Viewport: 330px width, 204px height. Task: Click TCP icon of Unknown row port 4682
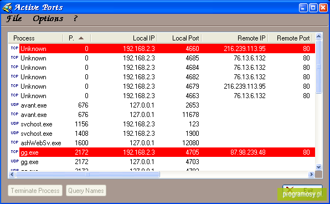[14, 76]
